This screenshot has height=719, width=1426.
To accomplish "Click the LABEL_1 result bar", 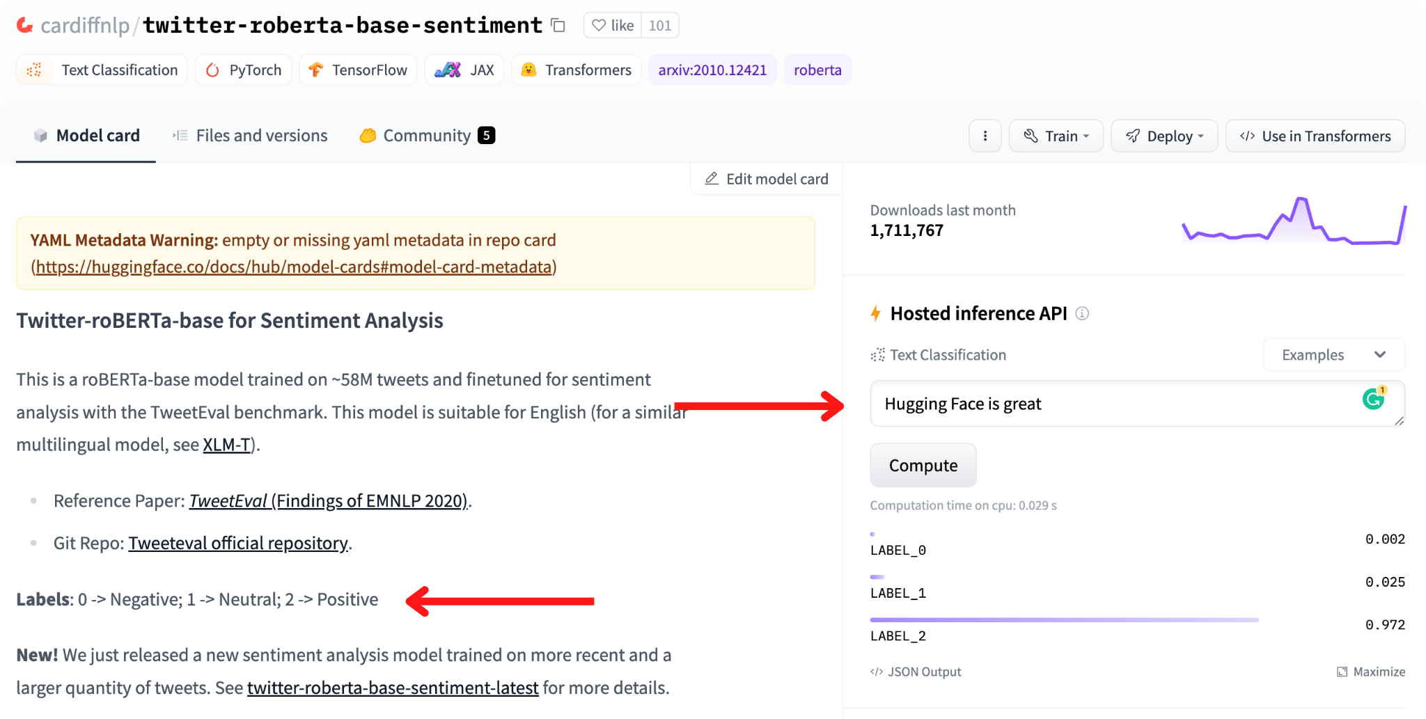I will [877, 576].
